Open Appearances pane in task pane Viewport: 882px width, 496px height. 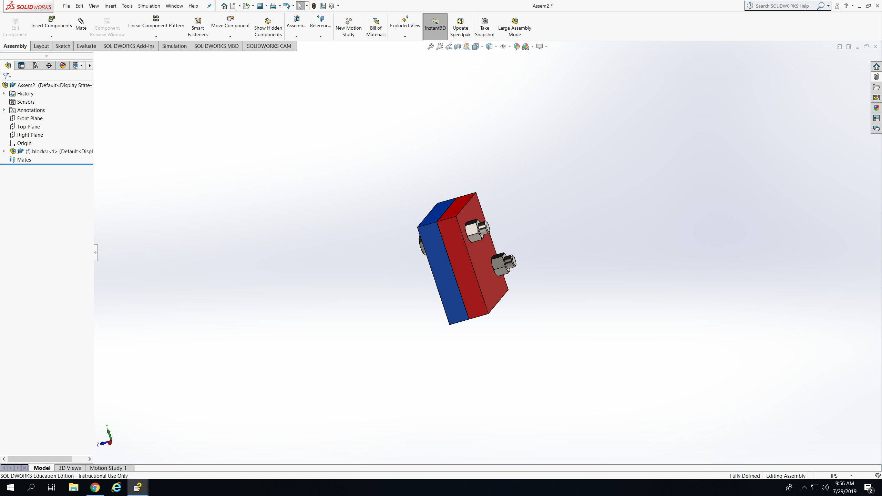pos(876,108)
